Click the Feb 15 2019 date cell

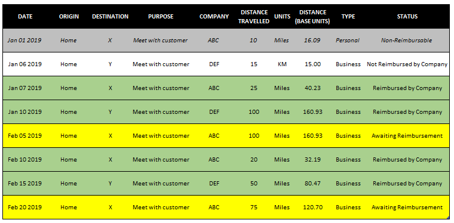[x=24, y=184]
